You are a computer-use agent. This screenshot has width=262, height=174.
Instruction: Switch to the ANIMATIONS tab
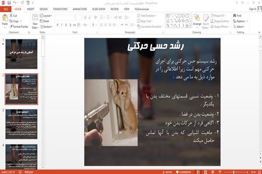coord(80,9)
